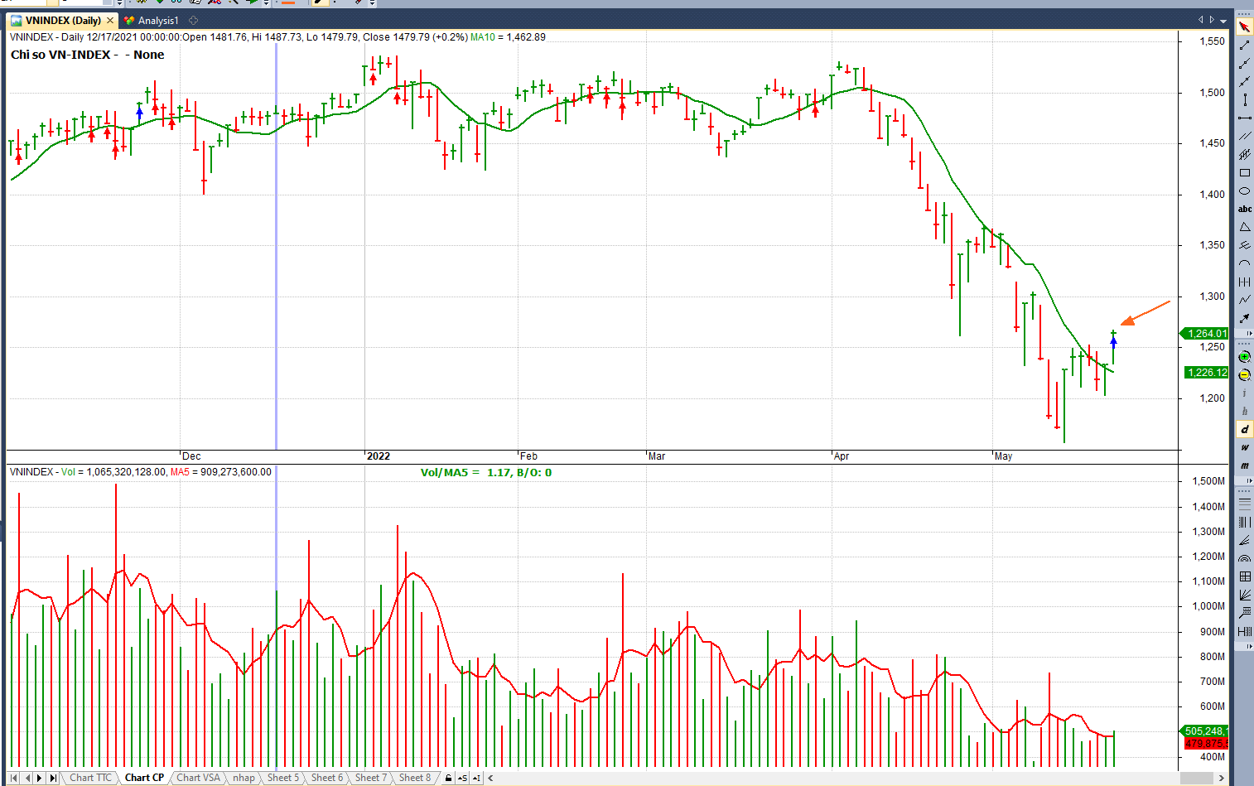Open the Chart TTC sheet tab

click(90, 778)
